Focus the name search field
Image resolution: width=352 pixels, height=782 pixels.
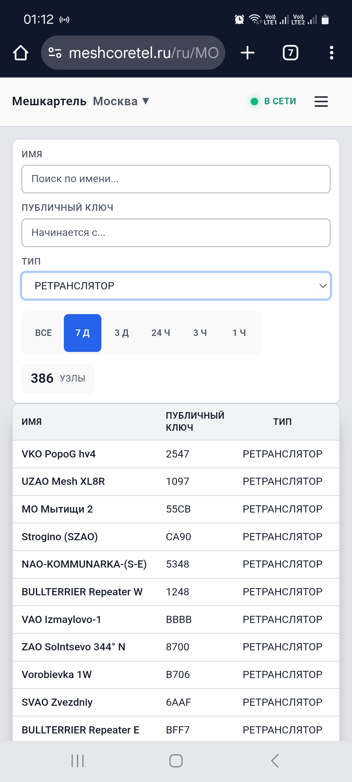click(176, 179)
